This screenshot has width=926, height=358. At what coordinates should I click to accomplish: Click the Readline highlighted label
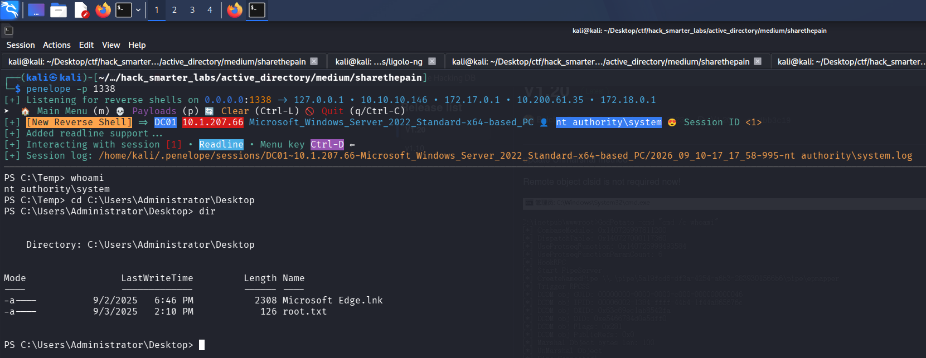[x=221, y=145]
